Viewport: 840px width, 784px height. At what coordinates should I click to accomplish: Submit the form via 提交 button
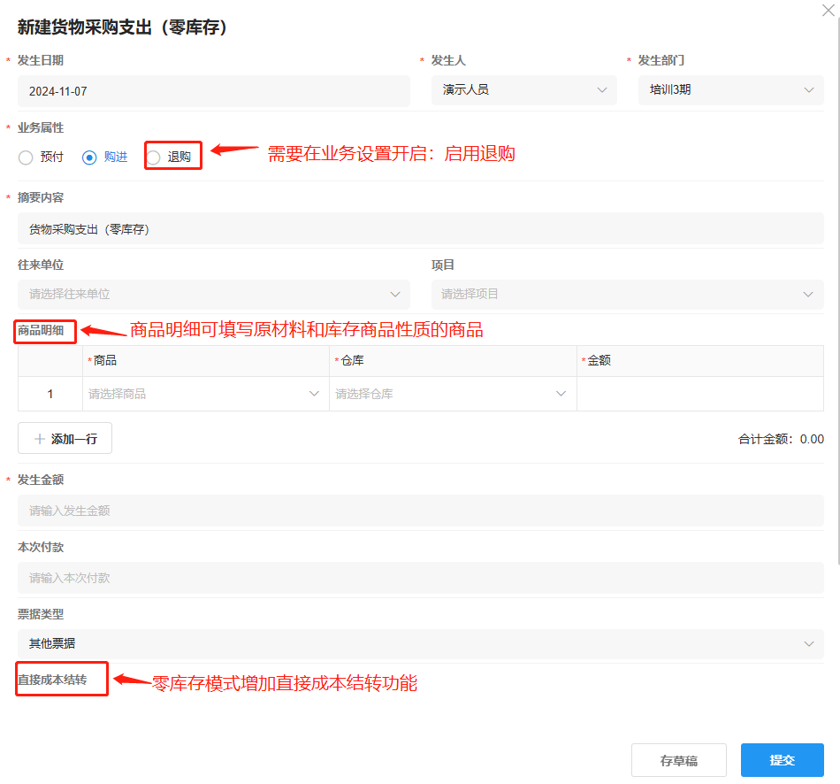(781, 759)
